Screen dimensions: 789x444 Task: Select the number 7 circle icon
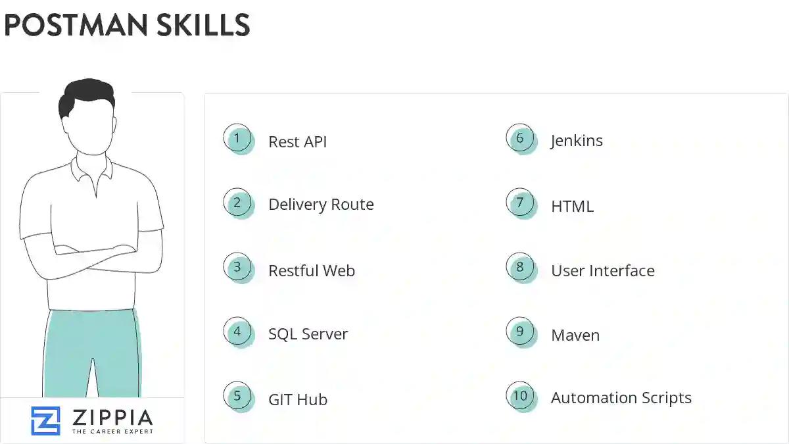coord(520,203)
